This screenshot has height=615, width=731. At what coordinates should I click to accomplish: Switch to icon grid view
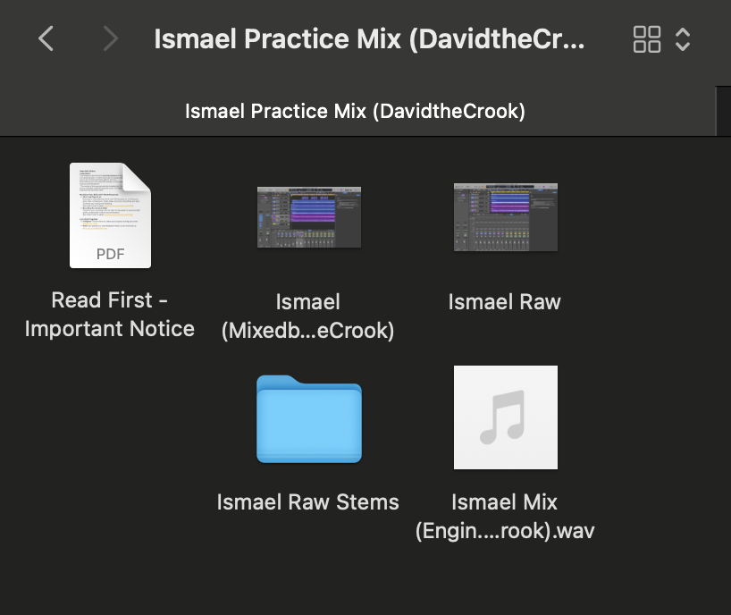click(646, 38)
